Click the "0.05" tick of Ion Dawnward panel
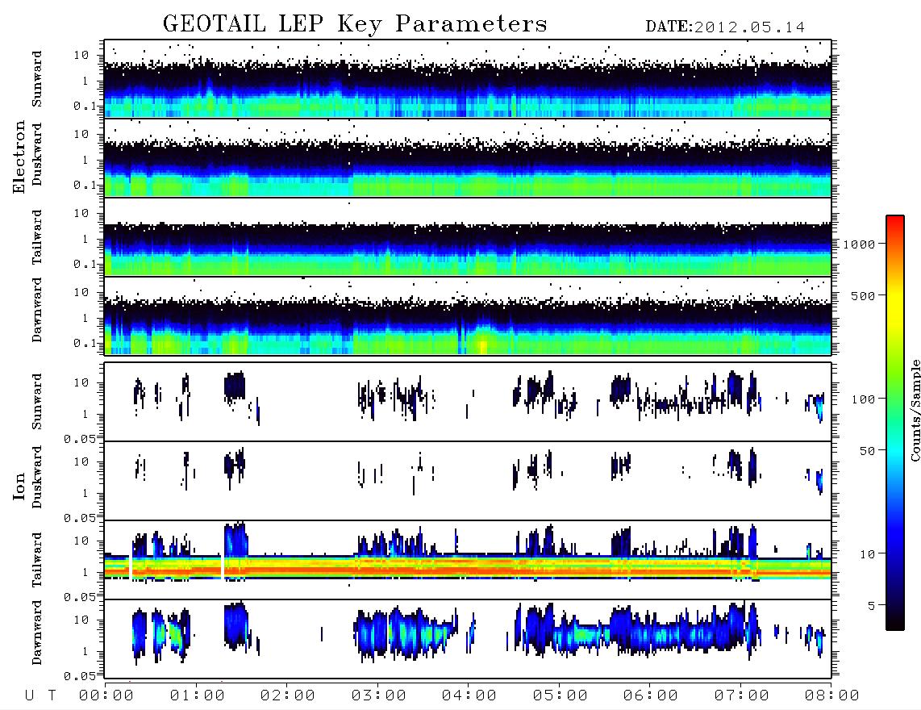The height and width of the screenshot is (710, 921). point(80,676)
